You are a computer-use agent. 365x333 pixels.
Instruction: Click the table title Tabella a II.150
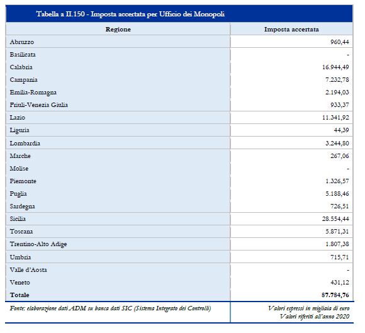click(x=130, y=14)
